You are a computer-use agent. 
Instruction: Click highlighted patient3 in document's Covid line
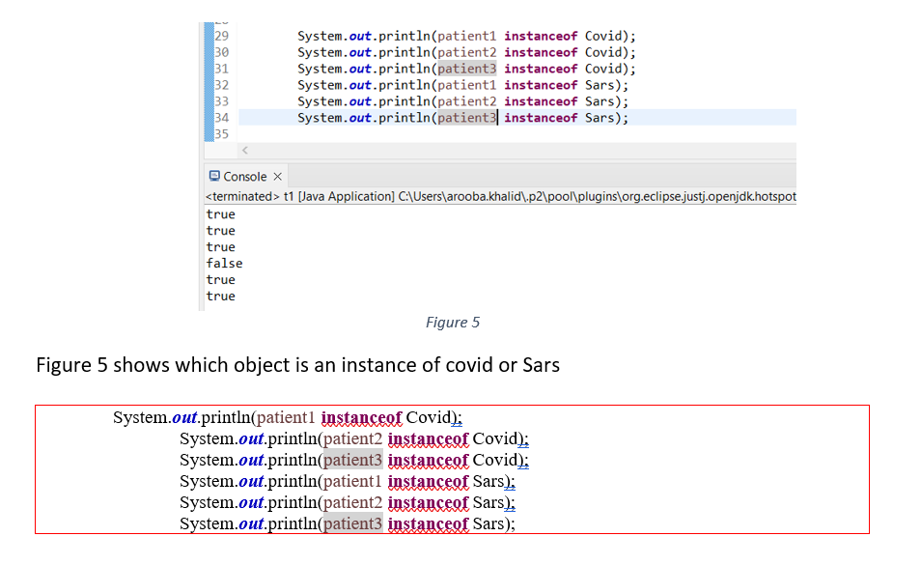coord(353,460)
